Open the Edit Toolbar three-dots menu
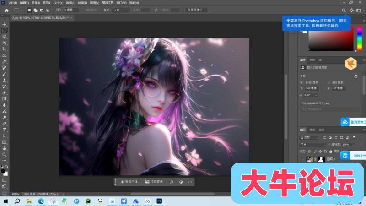 (x=4, y=161)
